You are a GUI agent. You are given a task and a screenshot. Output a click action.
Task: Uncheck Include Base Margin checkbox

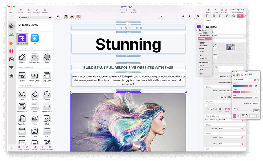tap(219, 82)
